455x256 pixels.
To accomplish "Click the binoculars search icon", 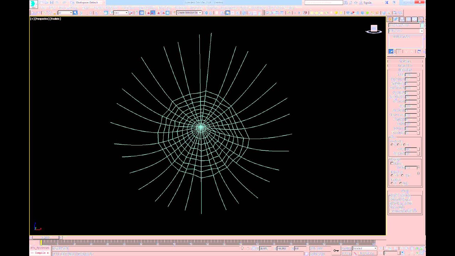I will [346, 2].
